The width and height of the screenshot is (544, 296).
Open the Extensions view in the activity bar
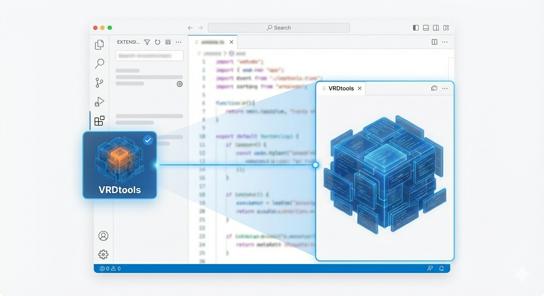99,121
